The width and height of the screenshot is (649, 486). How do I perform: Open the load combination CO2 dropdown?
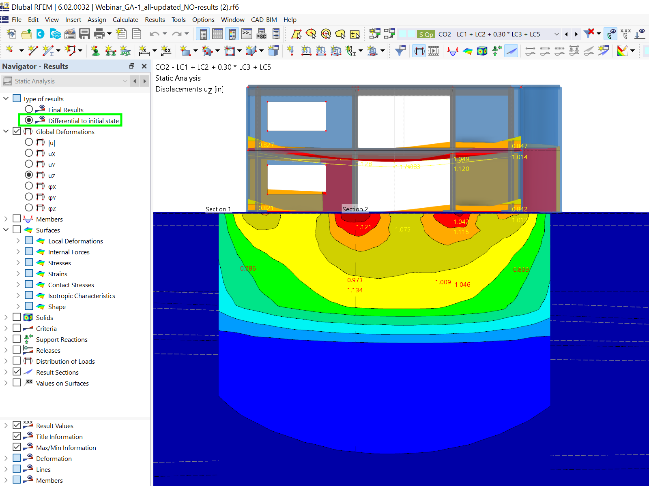click(557, 34)
